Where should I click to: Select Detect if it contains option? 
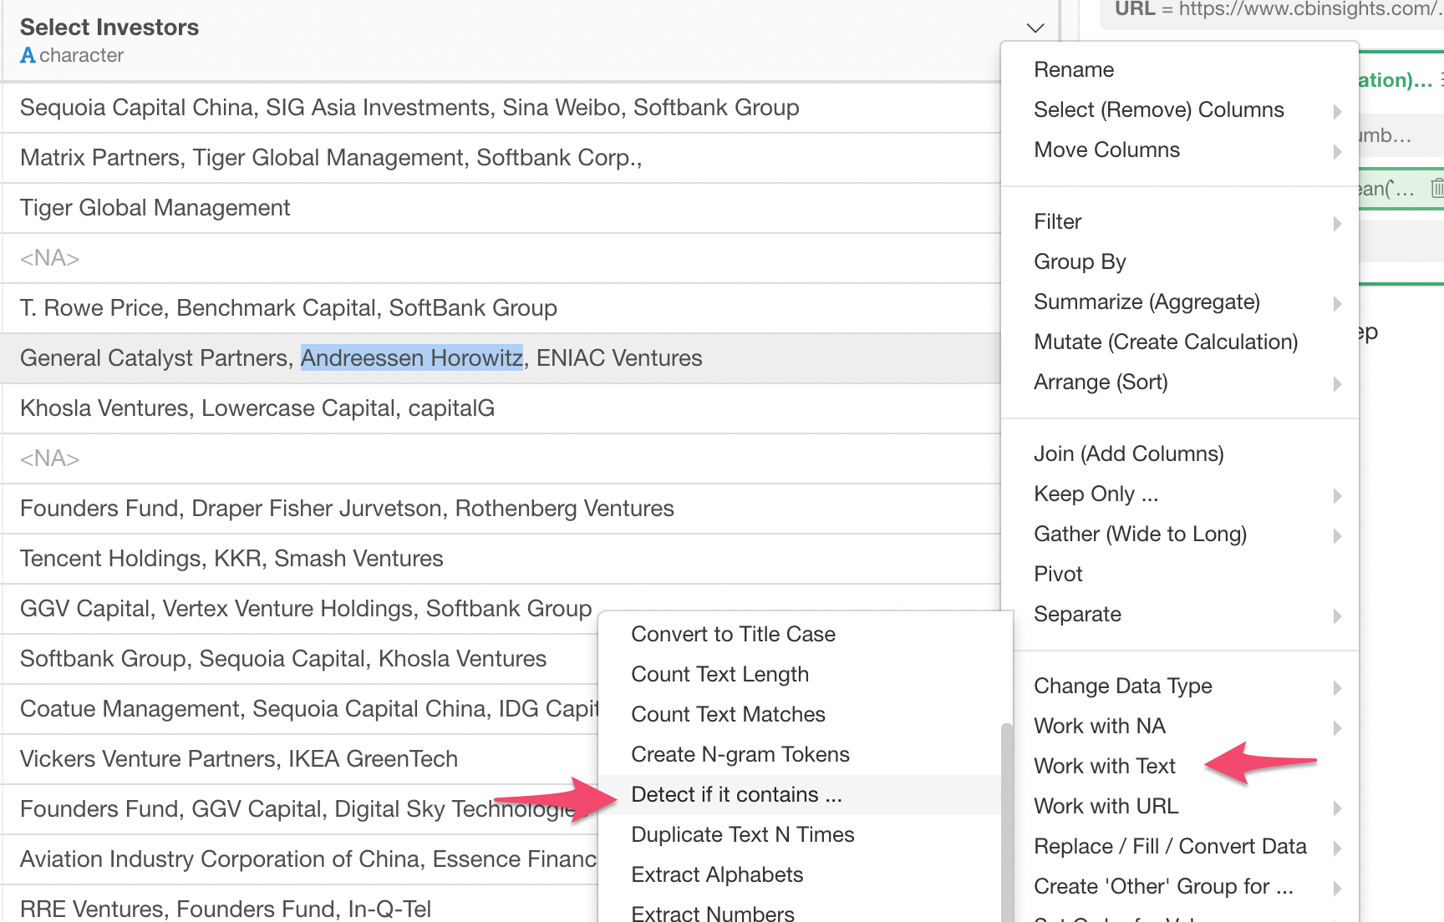coord(800,794)
